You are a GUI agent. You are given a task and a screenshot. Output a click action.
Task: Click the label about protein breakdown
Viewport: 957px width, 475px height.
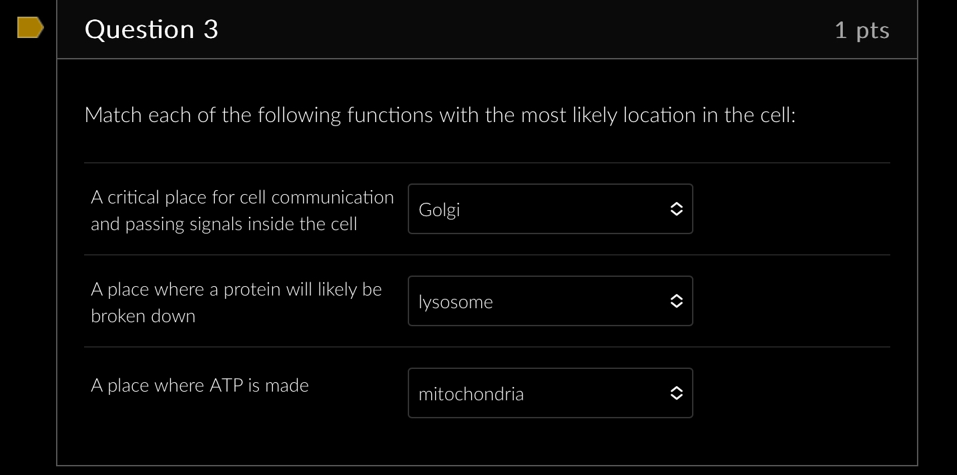236,302
